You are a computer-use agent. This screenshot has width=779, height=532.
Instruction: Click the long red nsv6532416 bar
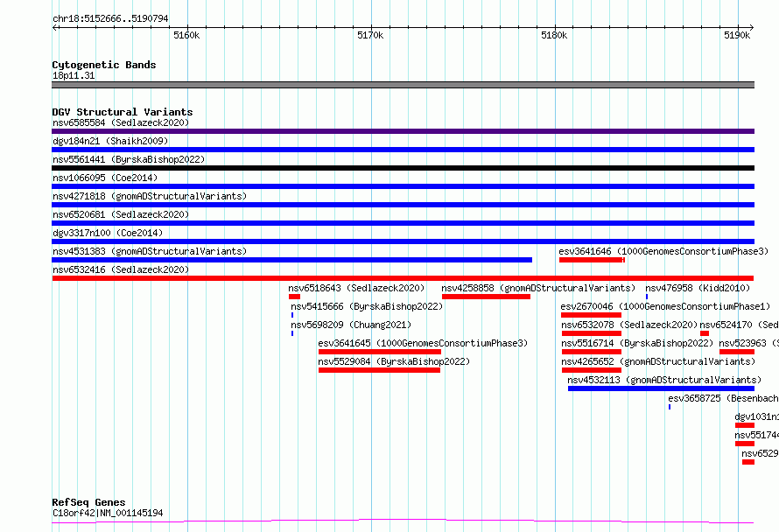pos(403,278)
